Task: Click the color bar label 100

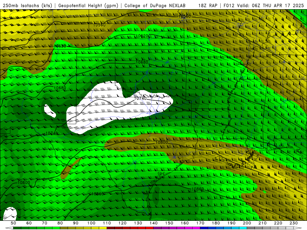Action: [x=91, y=223]
